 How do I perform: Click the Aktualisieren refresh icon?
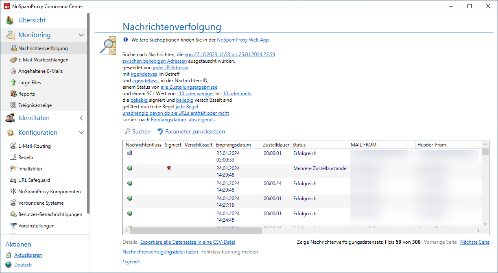(9, 255)
